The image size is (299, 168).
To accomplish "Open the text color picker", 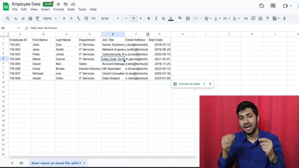I will [x=171, y=19].
